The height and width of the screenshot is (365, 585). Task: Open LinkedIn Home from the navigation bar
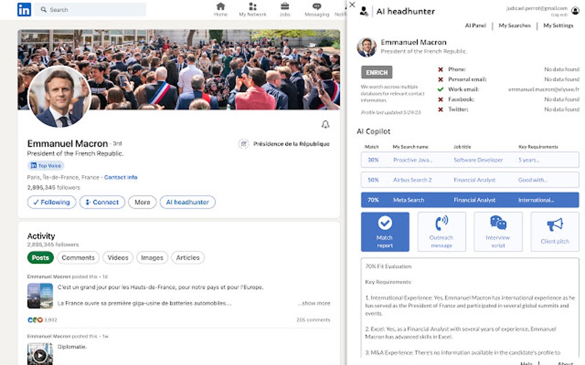tap(221, 9)
